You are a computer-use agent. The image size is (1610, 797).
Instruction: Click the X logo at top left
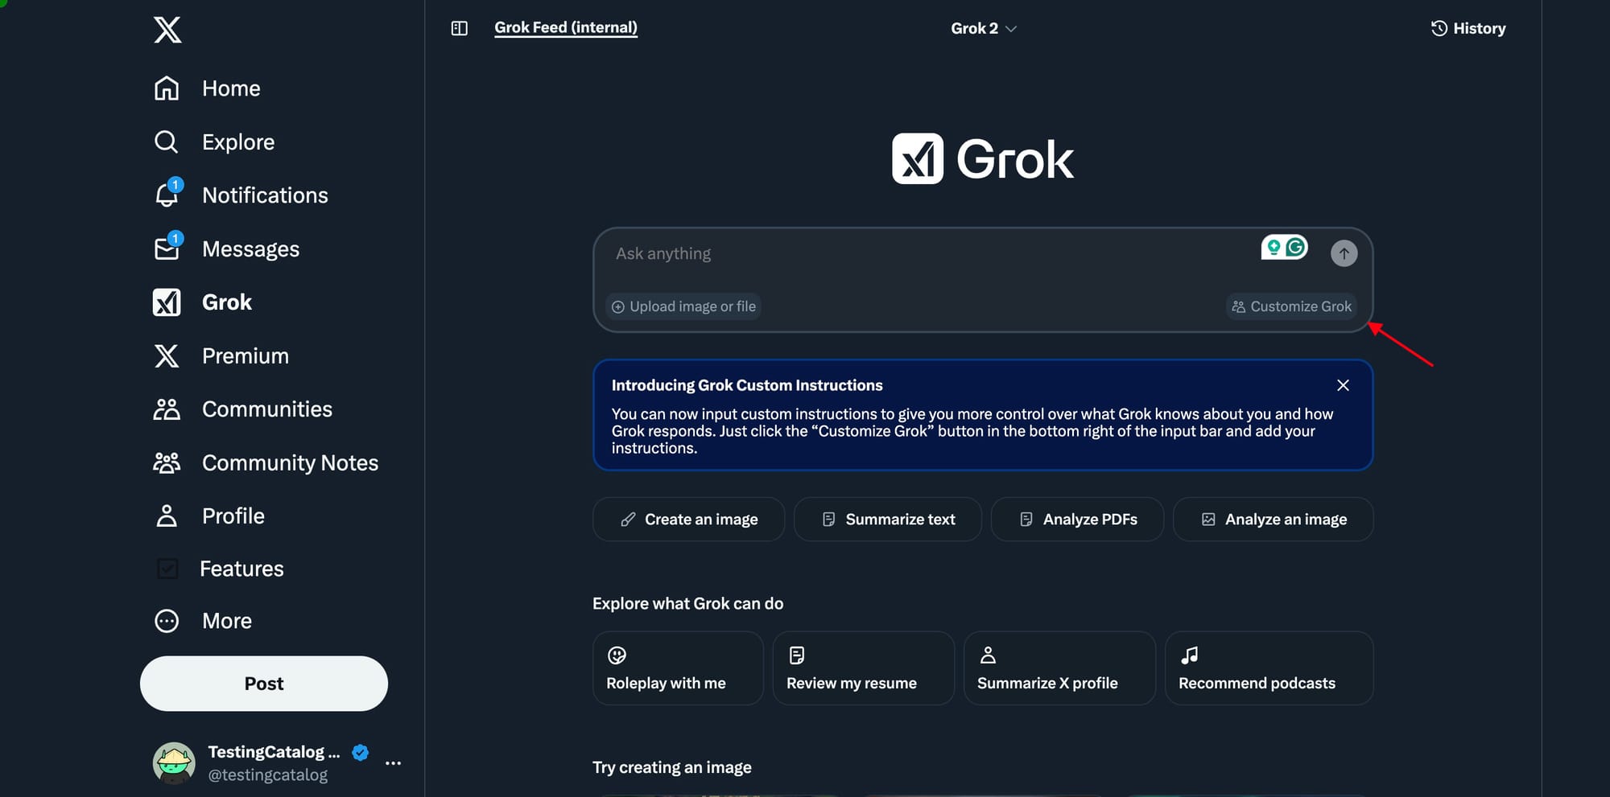[167, 30]
